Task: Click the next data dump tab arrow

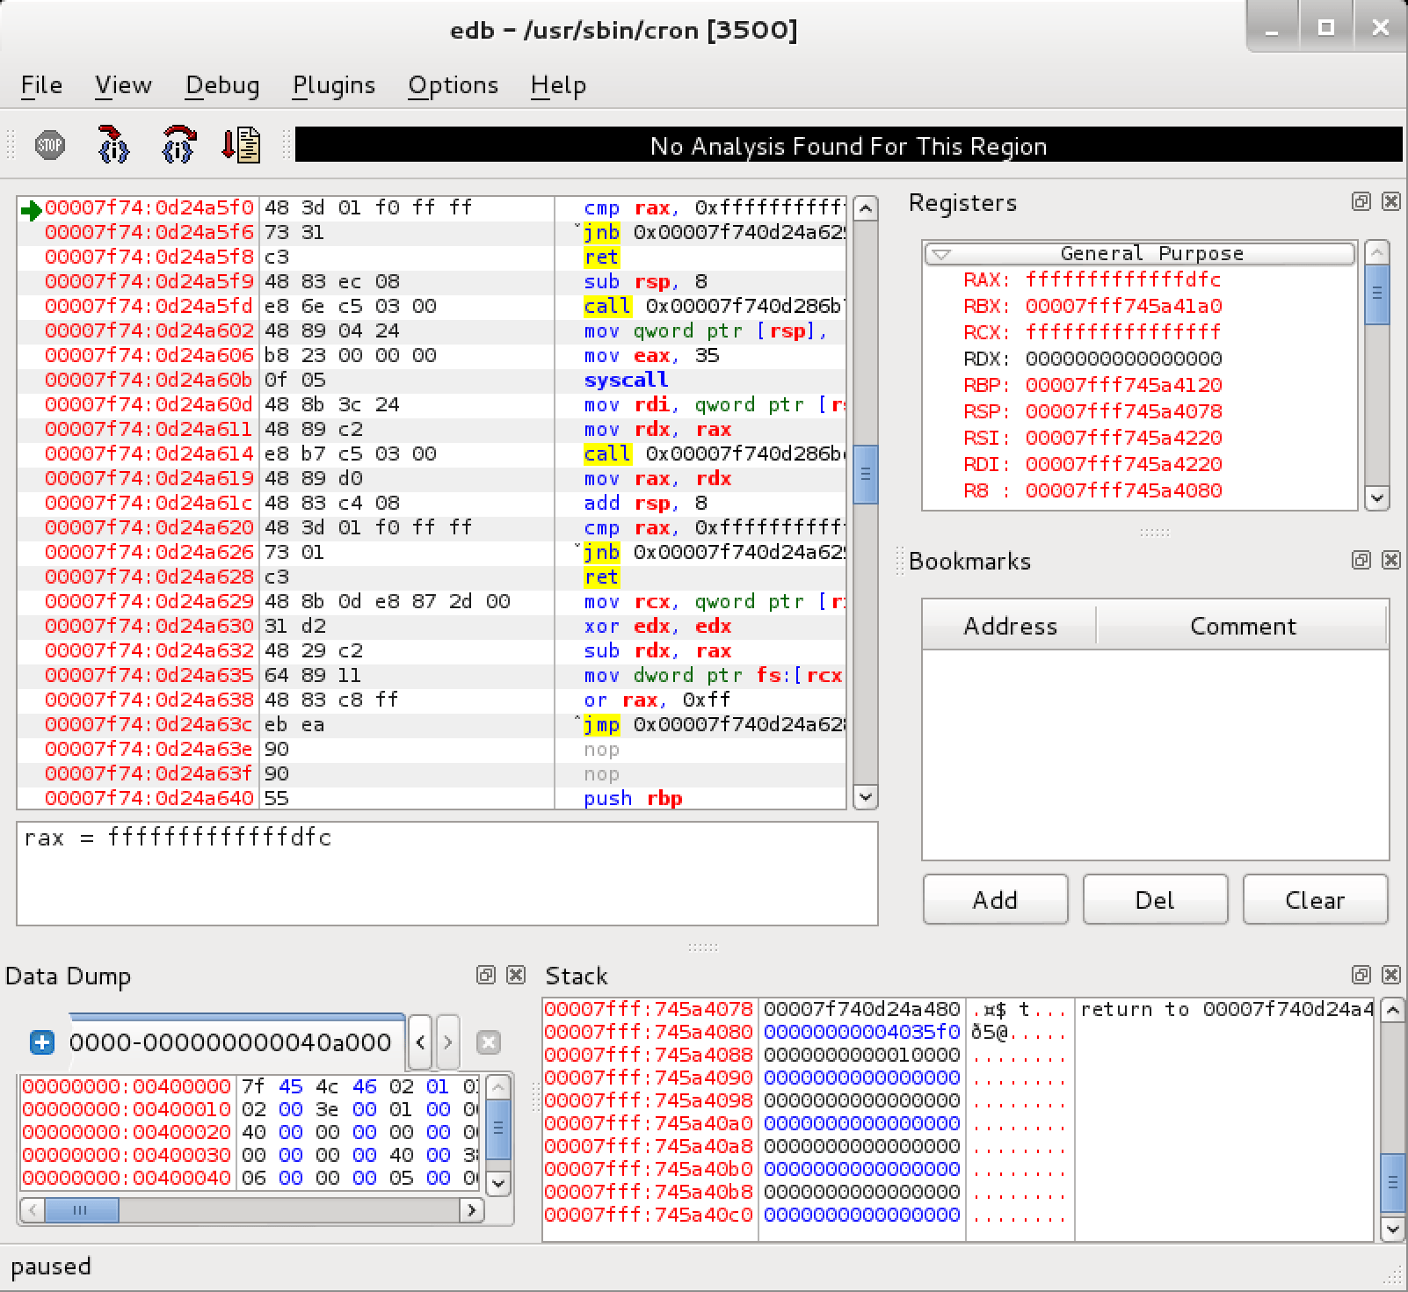Action: pyautogui.click(x=448, y=1042)
